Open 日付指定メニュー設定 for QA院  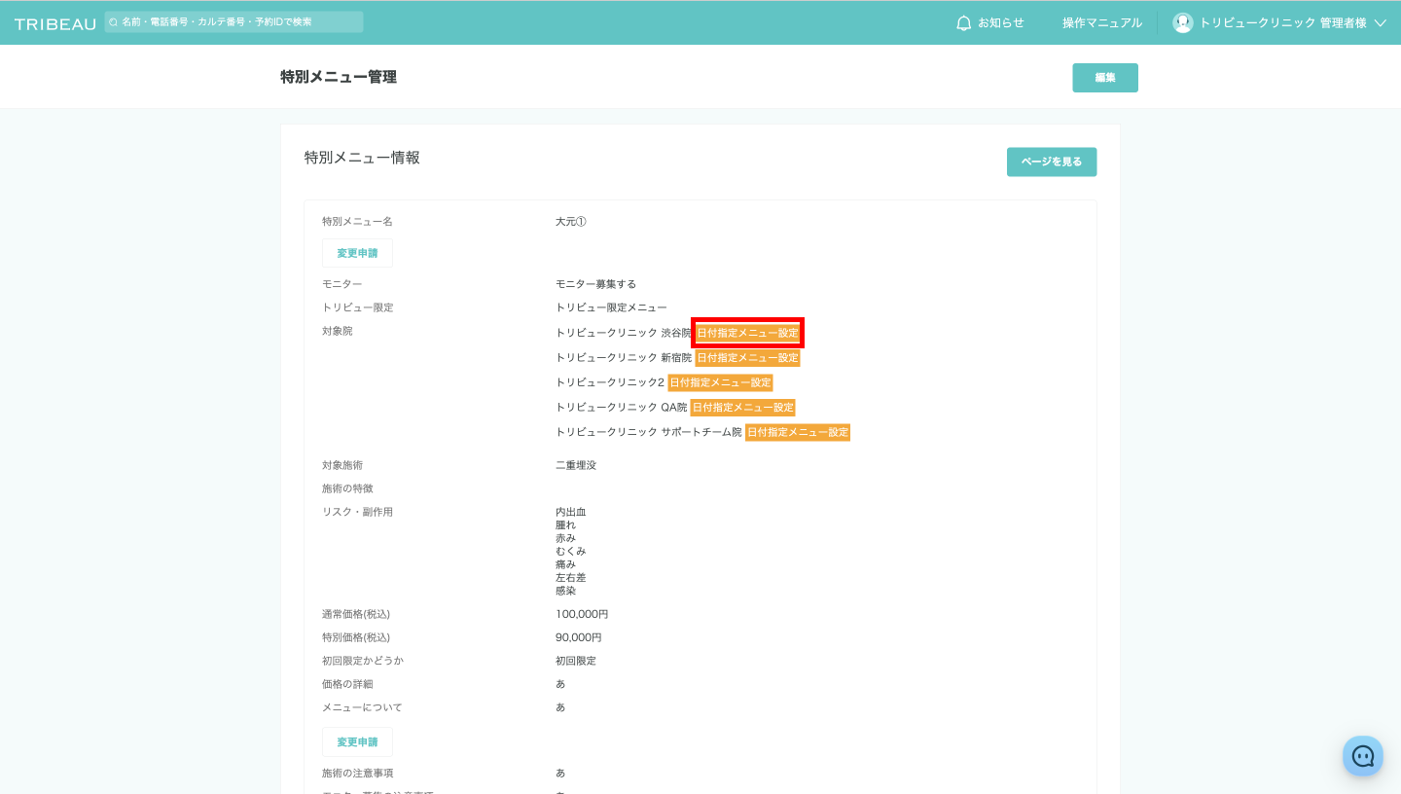tap(742, 408)
